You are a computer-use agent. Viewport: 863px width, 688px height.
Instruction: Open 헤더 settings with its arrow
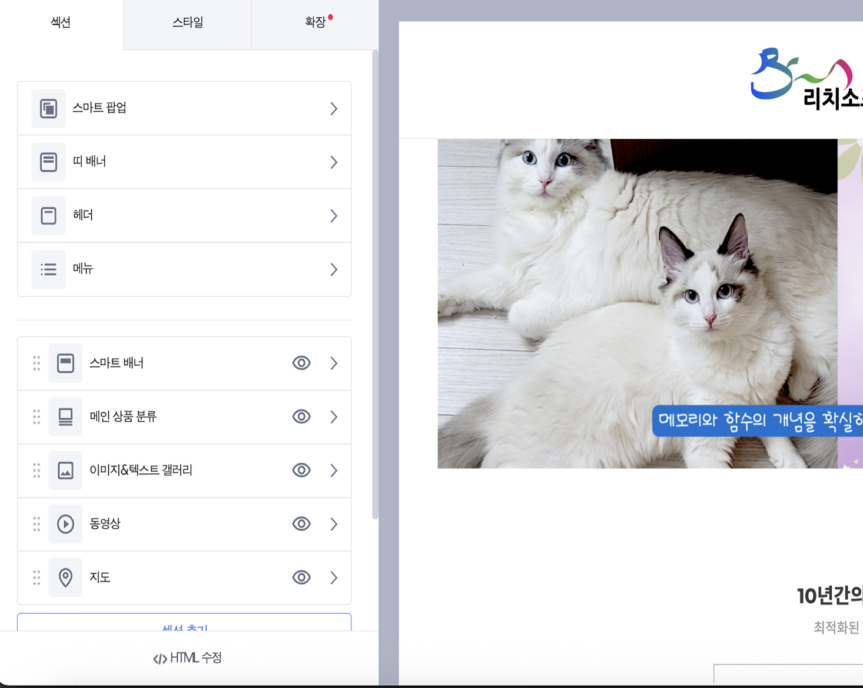click(x=334, y=216)
